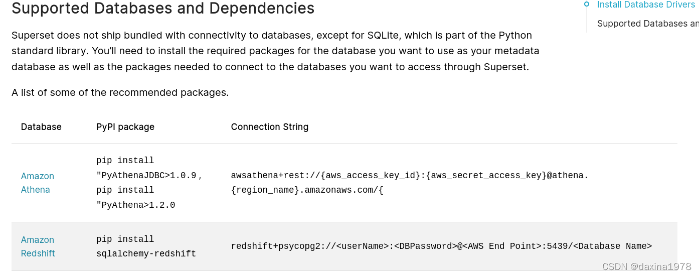This screenshot has height=275, width=699.
Task: Click the Database column header
Action: pos(41,127)
